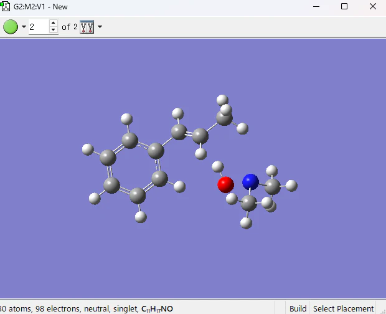Click the green animation play circle button

11,27
